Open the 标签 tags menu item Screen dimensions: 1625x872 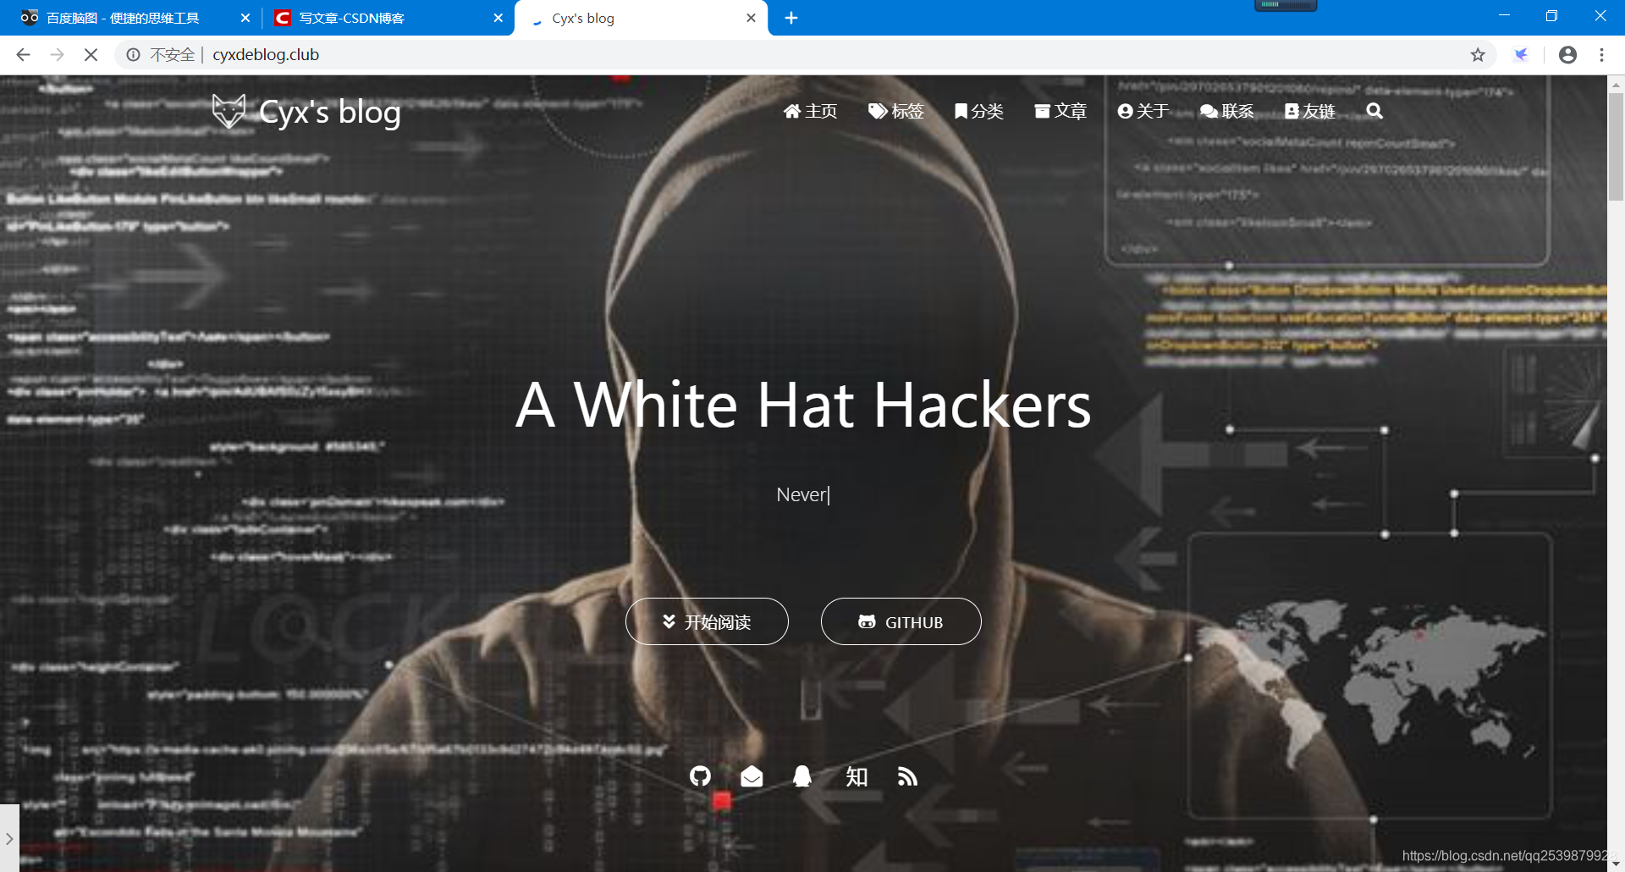coord(896,111)
